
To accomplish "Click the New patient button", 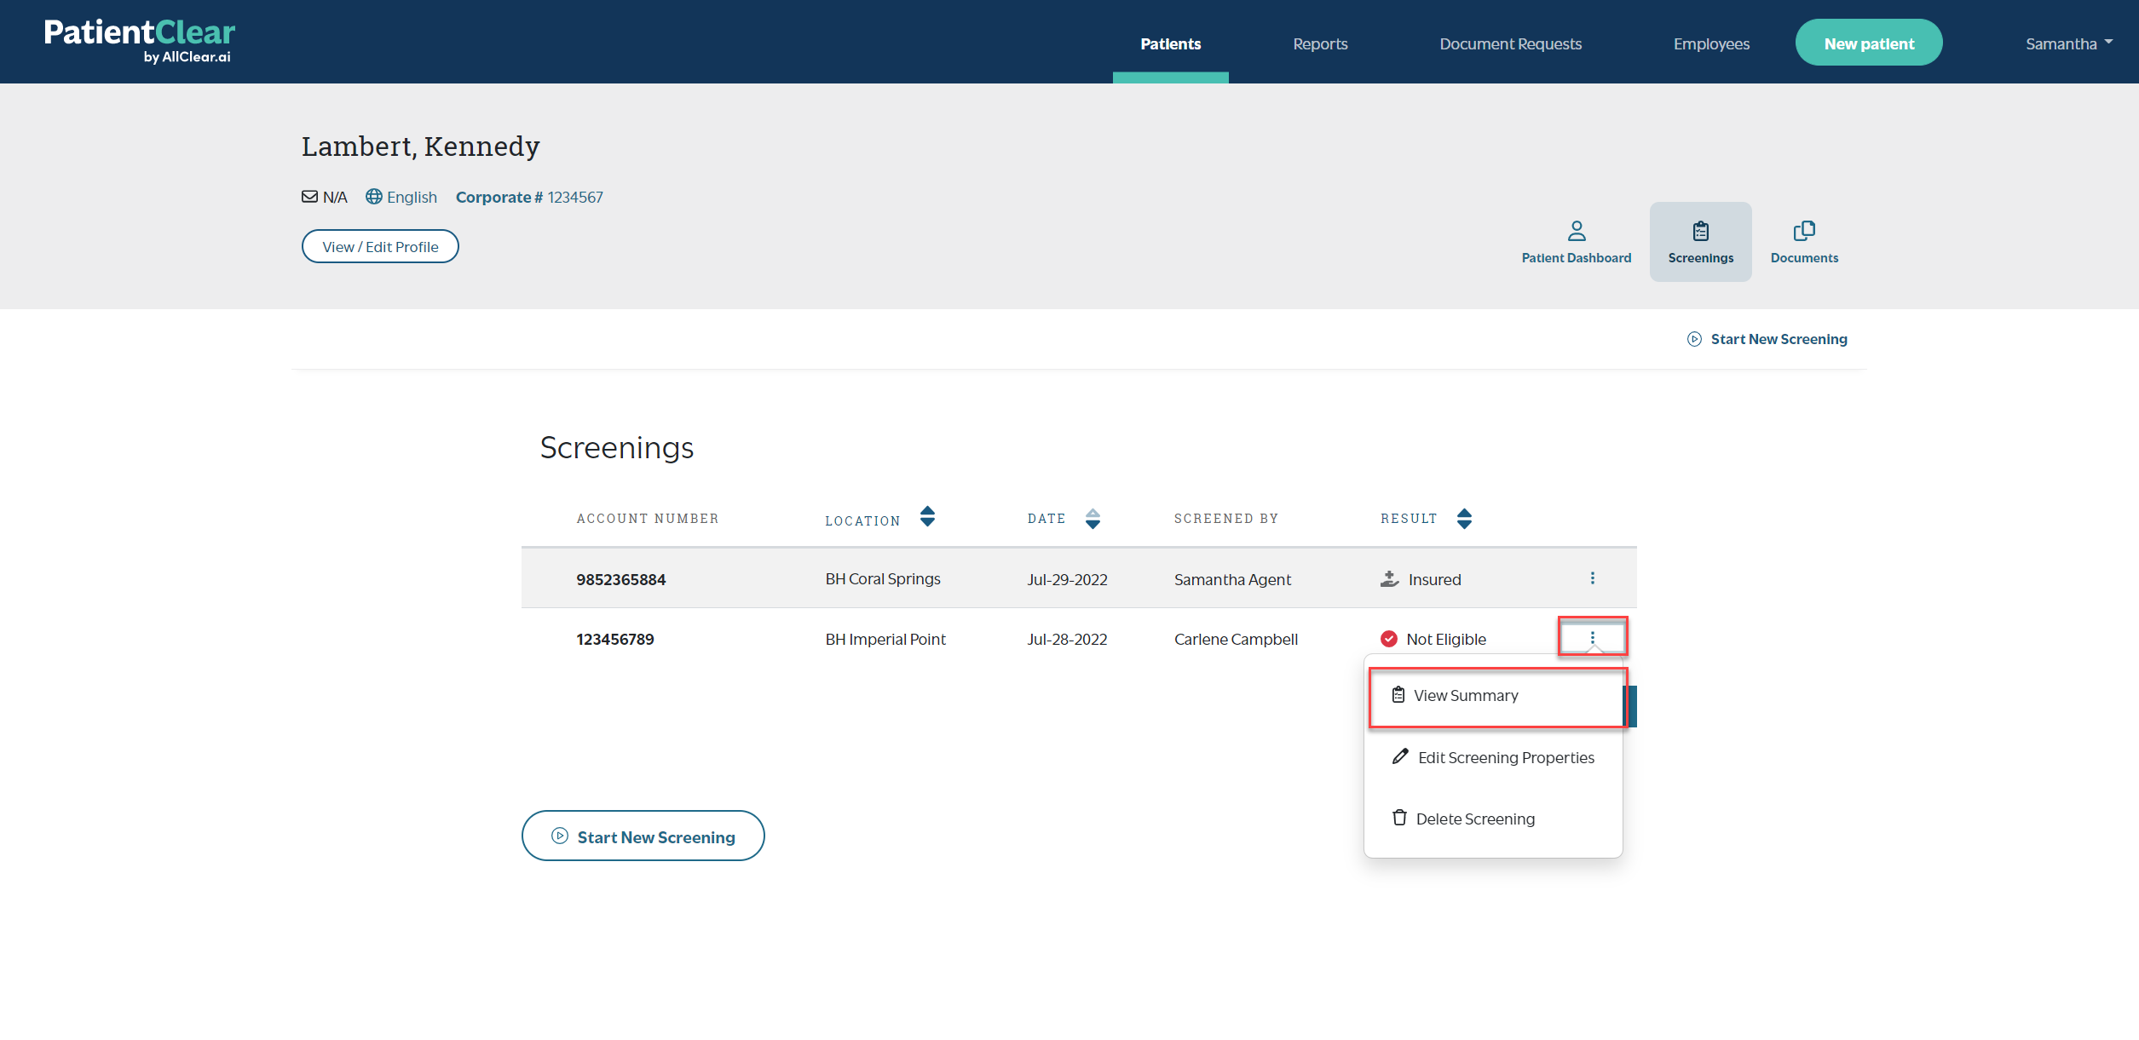I will click(x=1868, y=43).
